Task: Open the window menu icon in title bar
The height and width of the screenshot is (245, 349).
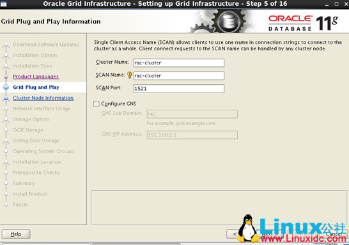Action: [4, 4]
